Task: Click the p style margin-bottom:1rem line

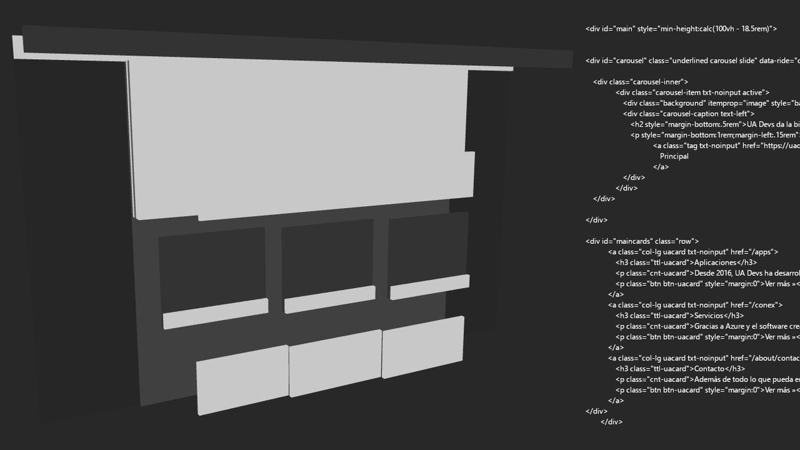Action: click(715, 135)
